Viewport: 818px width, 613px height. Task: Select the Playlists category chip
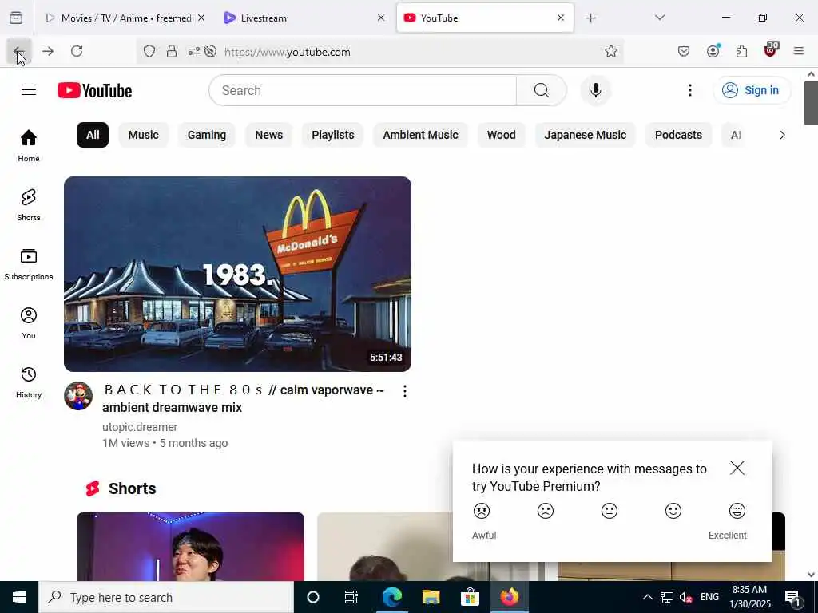point(333,135)
